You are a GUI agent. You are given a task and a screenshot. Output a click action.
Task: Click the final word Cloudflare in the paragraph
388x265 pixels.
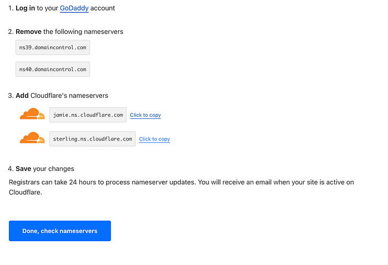[x=25, y=193]
